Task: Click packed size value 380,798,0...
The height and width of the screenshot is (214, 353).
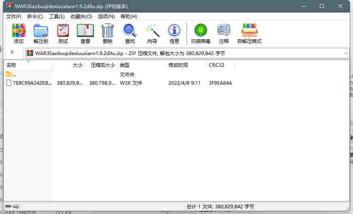Action: tap(102, 83)
